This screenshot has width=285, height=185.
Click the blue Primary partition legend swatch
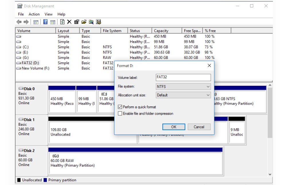point(45,180)
